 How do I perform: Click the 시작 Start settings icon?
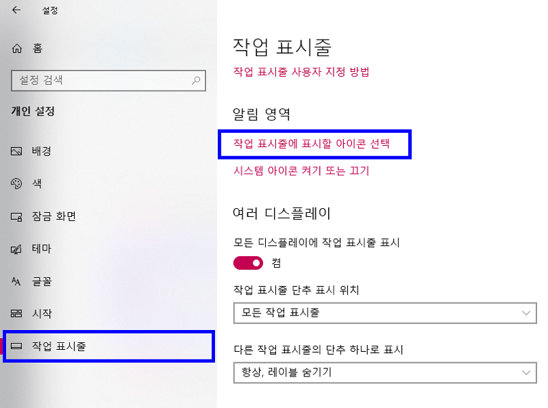(16, 314)
